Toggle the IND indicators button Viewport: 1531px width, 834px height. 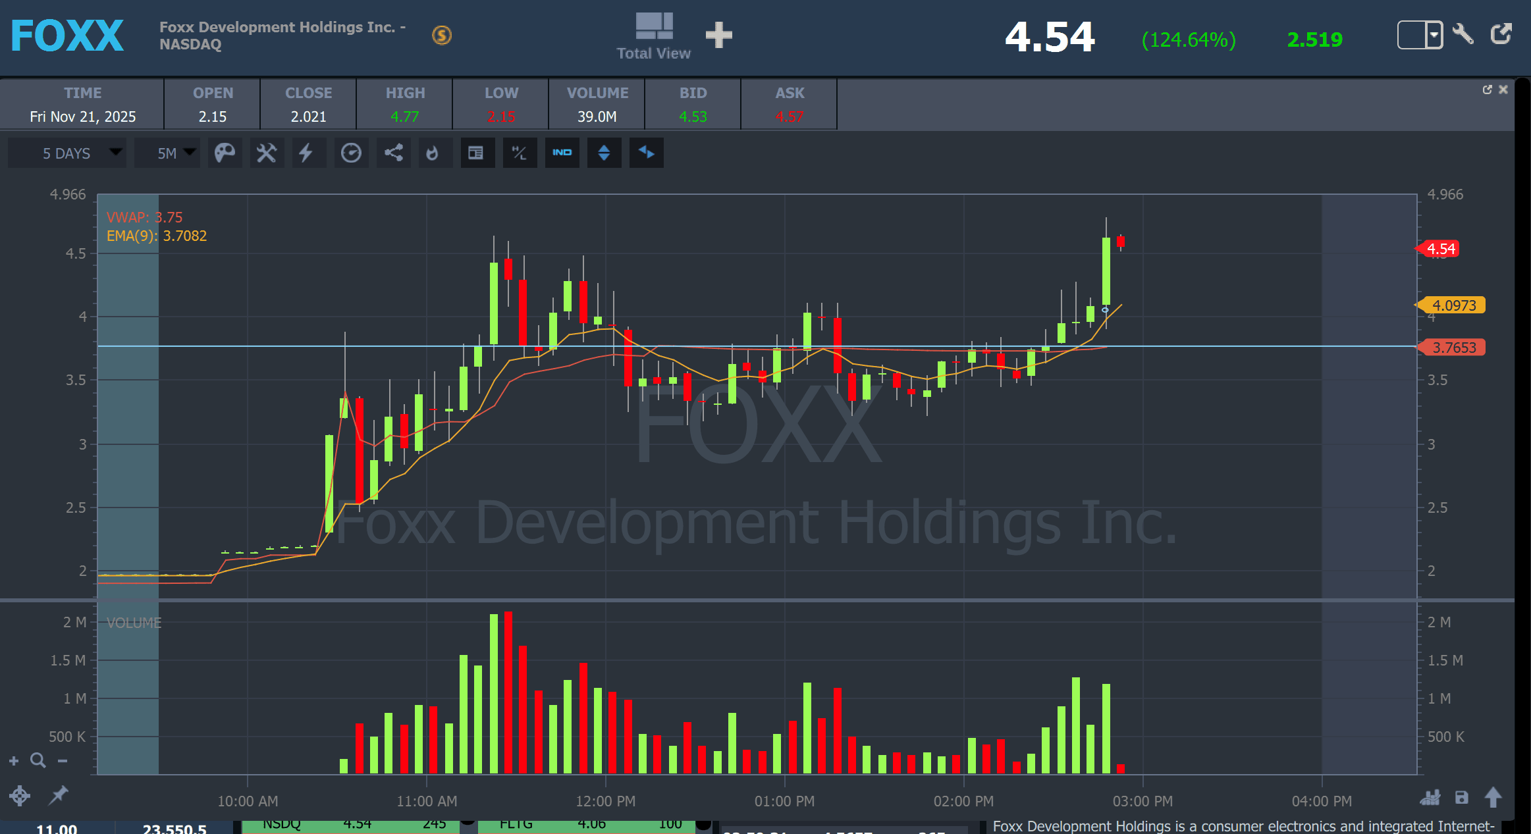point(562,153)
